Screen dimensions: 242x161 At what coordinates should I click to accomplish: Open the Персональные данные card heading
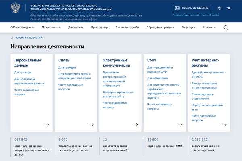[x=27, y=63]
